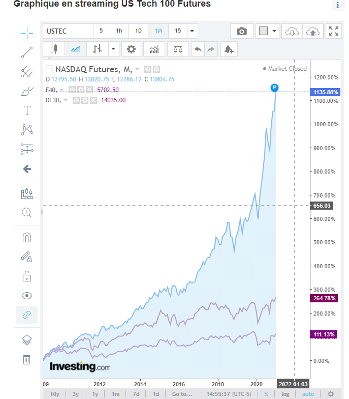Image resolution: width=349 pixels, height=399 pixels.
Task: Toggle hide all drawings eye icon
Action: 27,296
